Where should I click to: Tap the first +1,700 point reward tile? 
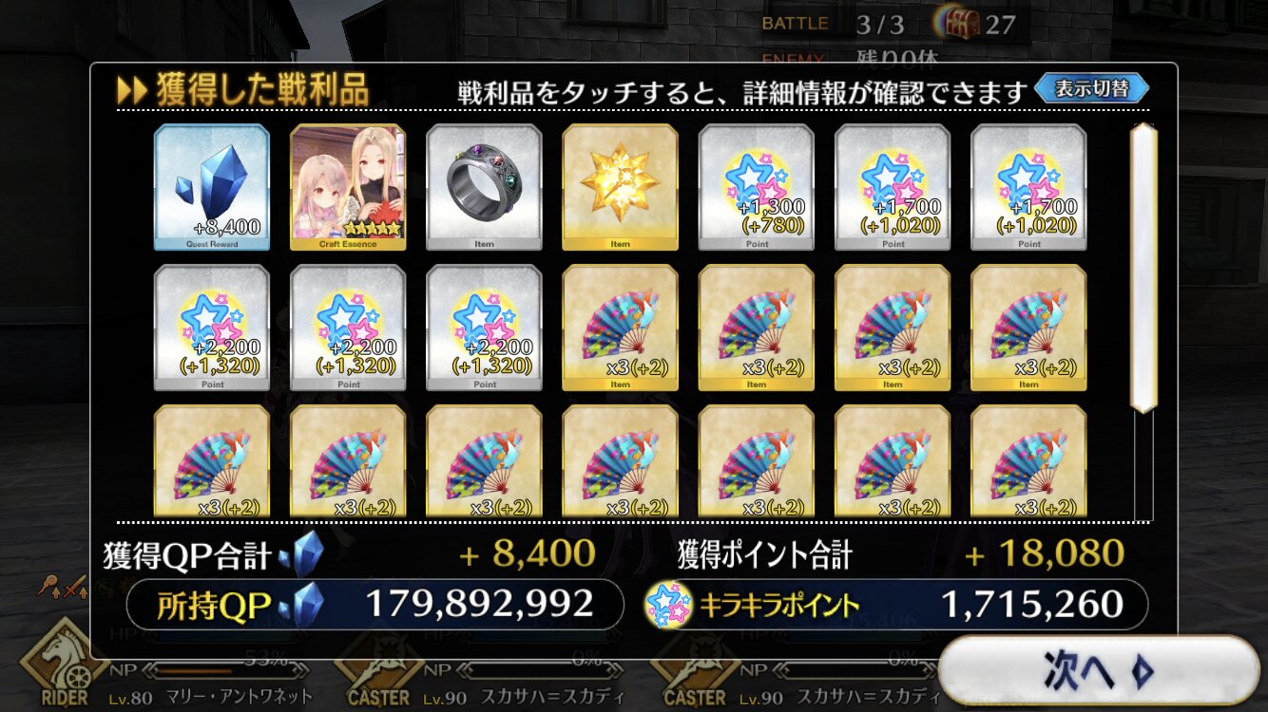tap(893, 187)
